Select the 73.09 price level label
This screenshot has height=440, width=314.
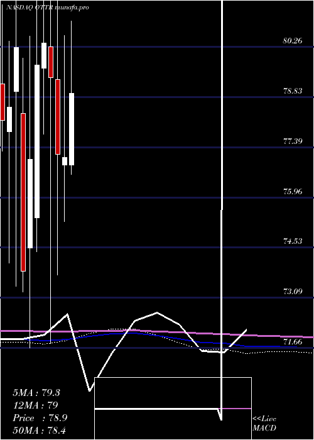pyautogui.click(x=293, y=291)
